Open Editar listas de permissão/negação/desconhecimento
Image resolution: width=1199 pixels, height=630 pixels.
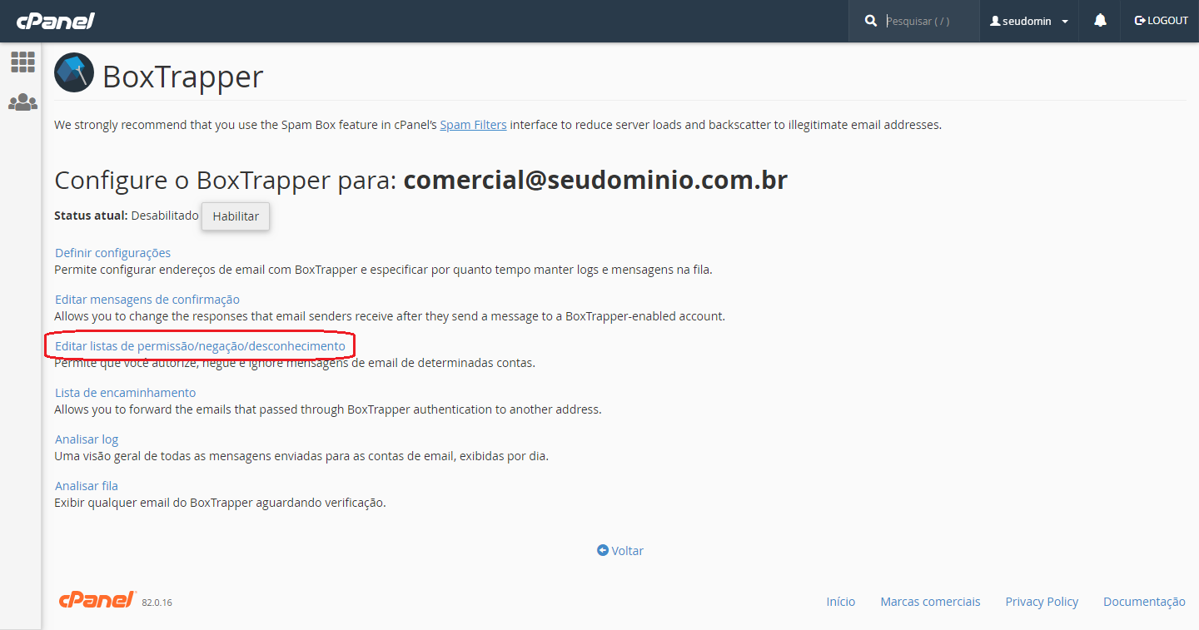[x=200, y=346]
